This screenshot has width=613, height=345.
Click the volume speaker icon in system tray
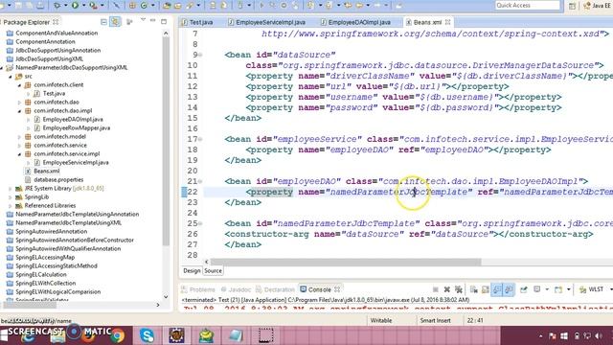598,336
